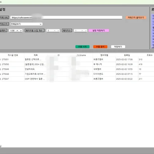Click the view count cell 10

[146, 69]
